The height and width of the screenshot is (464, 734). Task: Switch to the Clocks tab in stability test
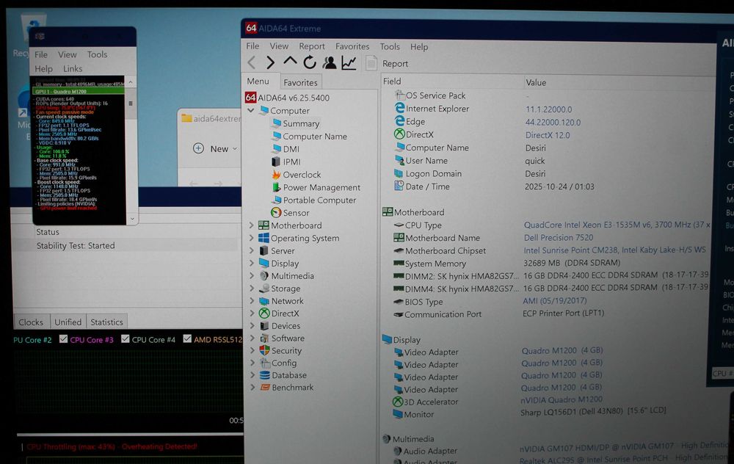click(31, 322)
